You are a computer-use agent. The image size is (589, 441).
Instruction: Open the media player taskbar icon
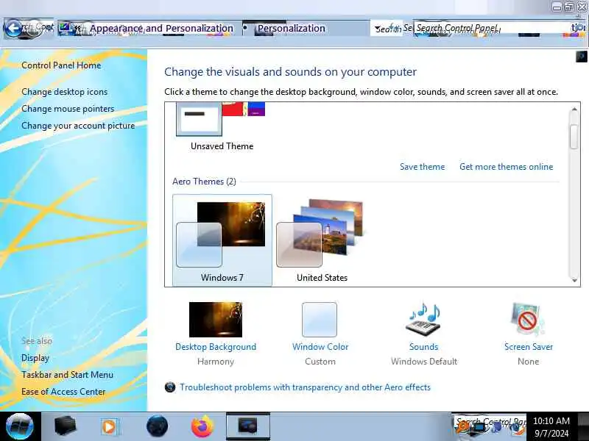(x=110, y=426)
